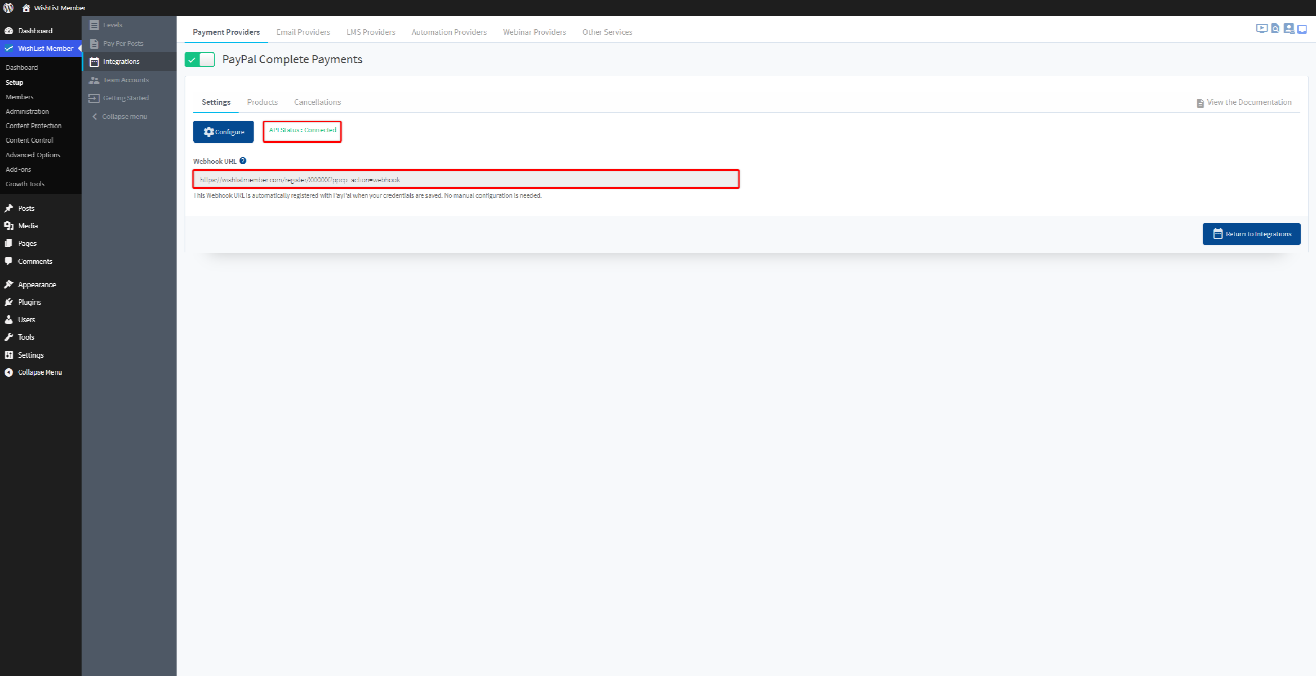This screenshot has height=676, width=1316.
Task: Select the Settings tab in PayPal panel
Action: (216, 102)
